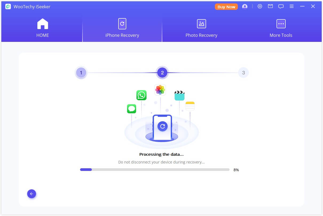323x216 pixels.
Task: Click the WhatsApp icon in the illustration
Action: (x=141, y=95)
